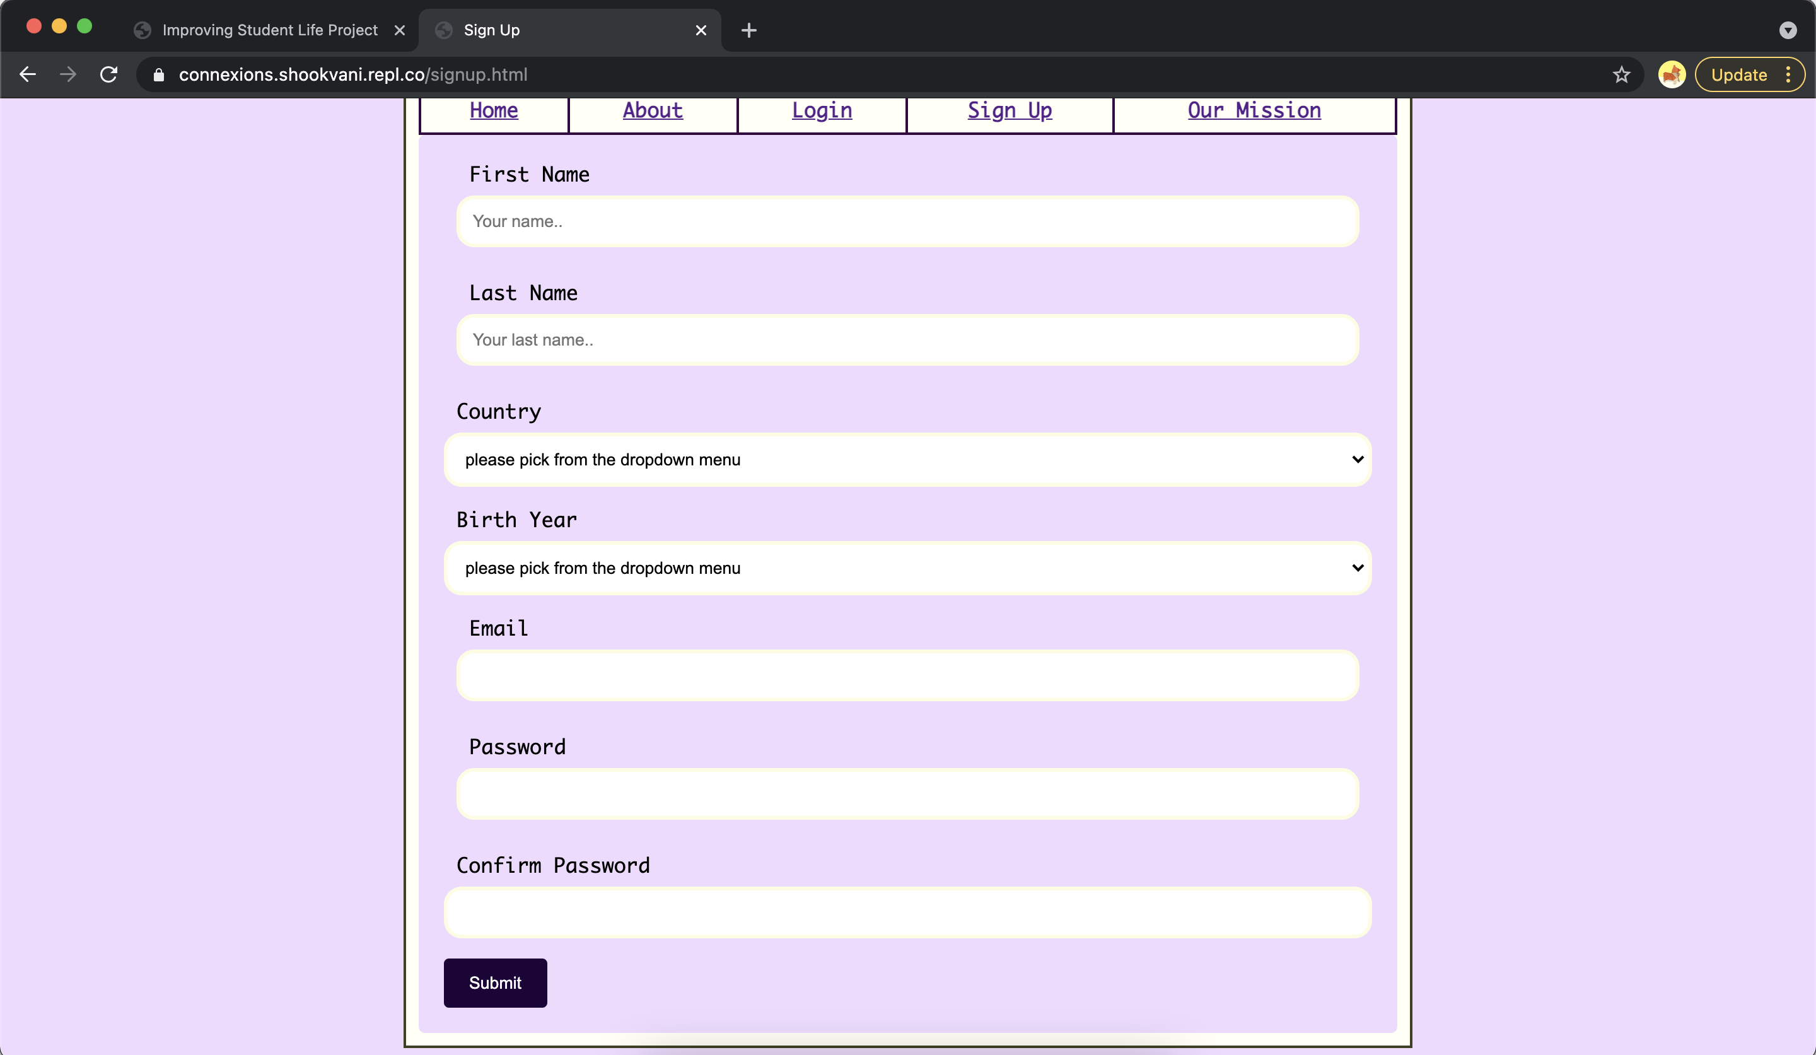Open the Login page link
The height and width of the screenshot is (1055, 1816).
click(822, 110)
